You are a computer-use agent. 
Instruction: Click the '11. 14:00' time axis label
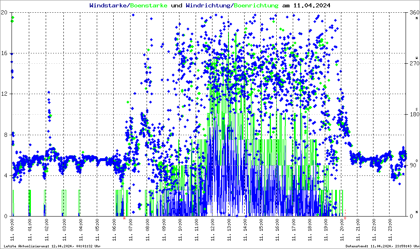pos(245,230)
